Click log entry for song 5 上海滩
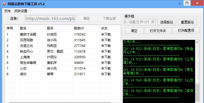 point(158,61)
